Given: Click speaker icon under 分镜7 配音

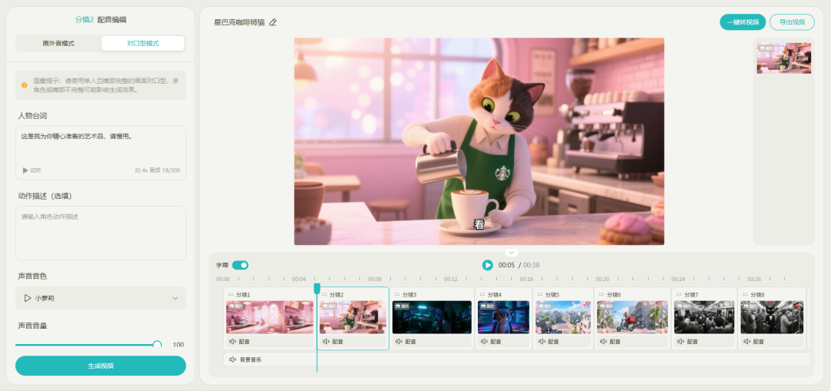Looking at the screenshot, I should click(680, 342).
